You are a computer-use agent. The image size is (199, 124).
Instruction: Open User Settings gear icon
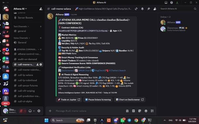coord(39,111)
